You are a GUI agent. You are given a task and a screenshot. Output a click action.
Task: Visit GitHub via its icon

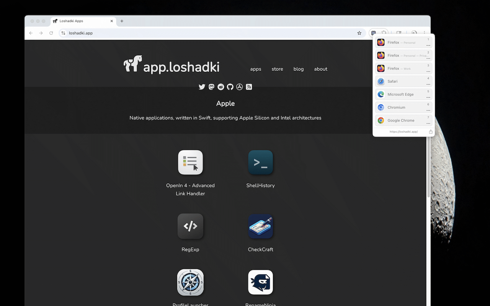(230, 87)
